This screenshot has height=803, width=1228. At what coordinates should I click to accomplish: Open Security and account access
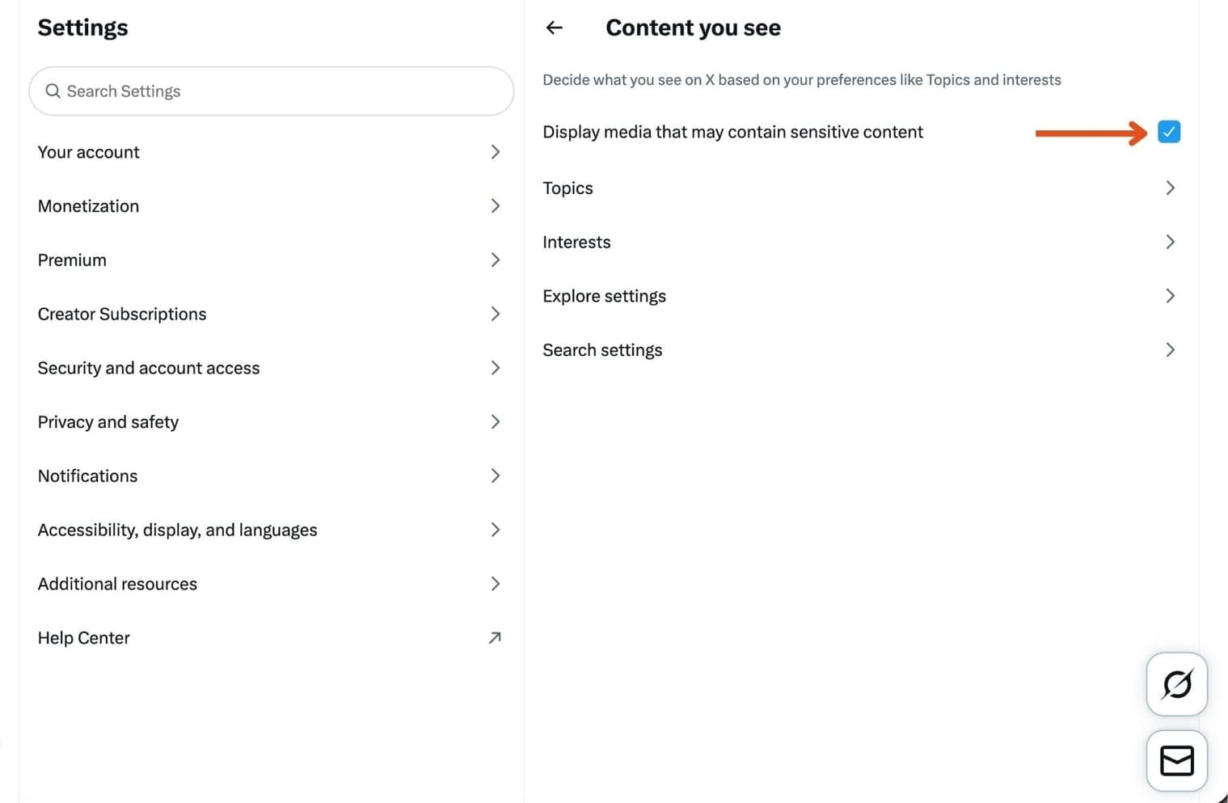click(149, 368)
